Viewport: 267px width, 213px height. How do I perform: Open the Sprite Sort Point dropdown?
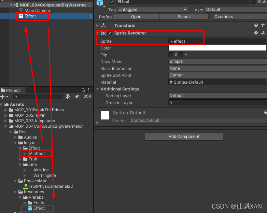217,75
